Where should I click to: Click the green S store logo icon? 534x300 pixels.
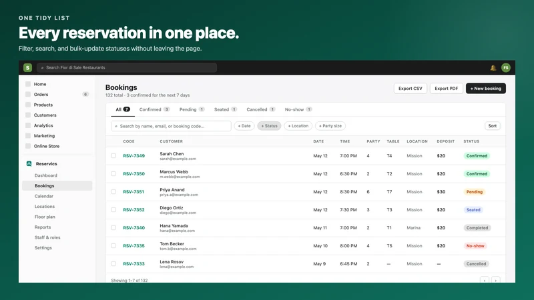tap(27, 68)
